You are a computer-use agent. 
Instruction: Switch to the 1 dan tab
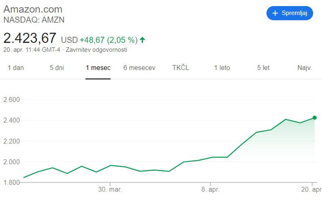point(16,68)
